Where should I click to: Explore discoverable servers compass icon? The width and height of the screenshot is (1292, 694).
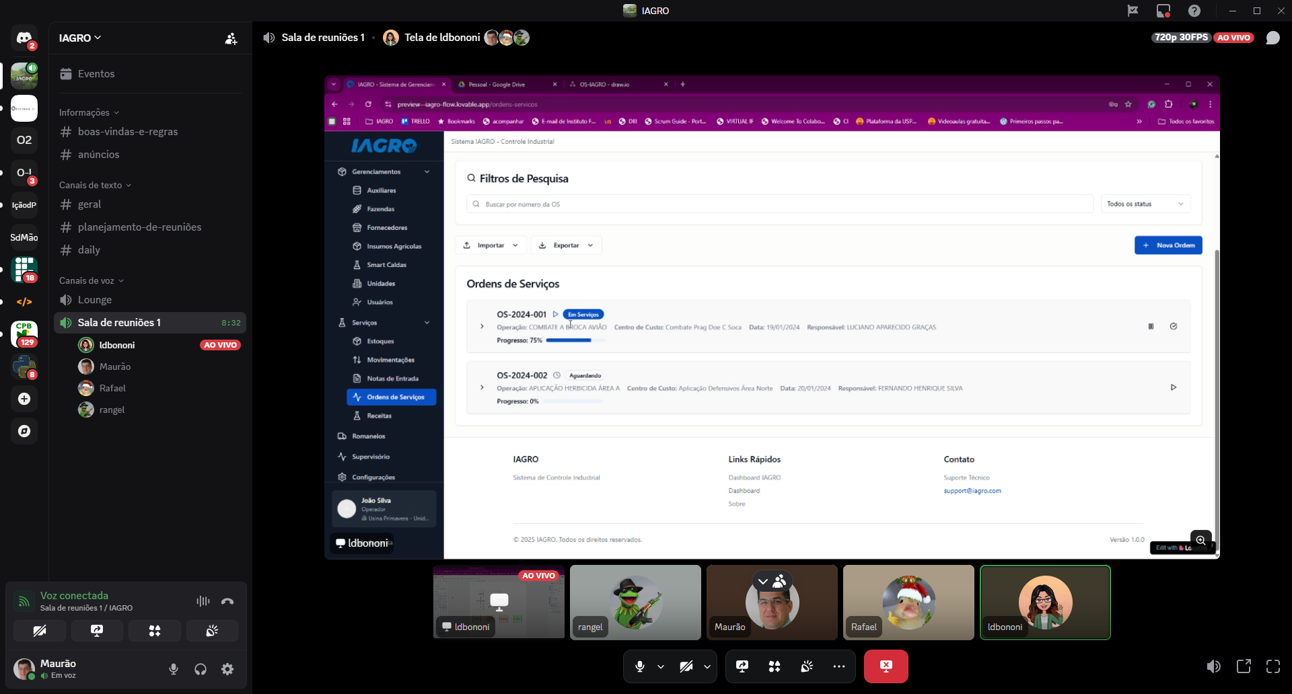click(x=24, y=431)
